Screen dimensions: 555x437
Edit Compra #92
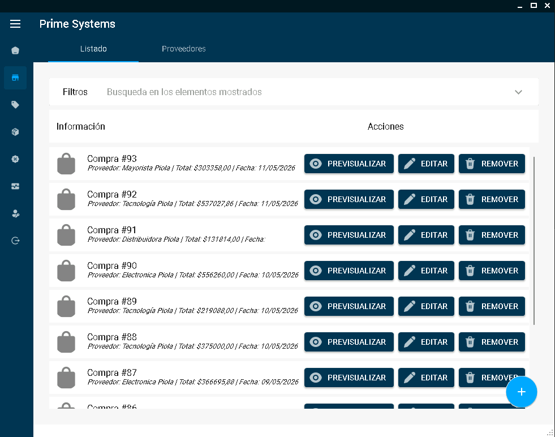click(426, 199)
